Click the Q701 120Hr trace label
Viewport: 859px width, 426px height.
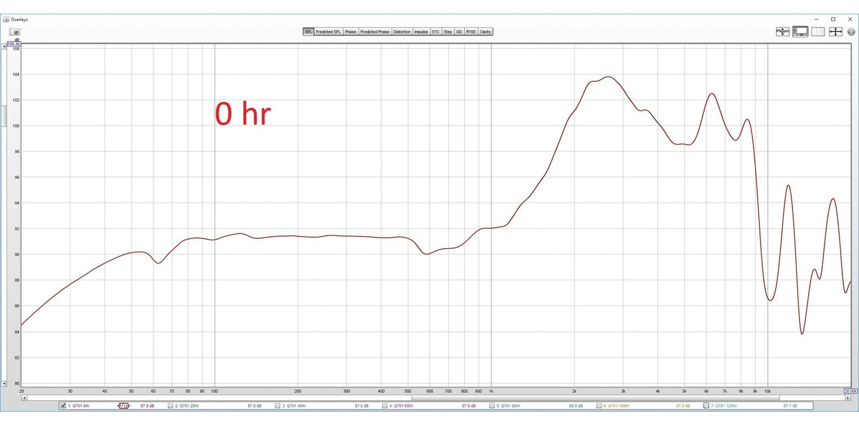point(724,406)
